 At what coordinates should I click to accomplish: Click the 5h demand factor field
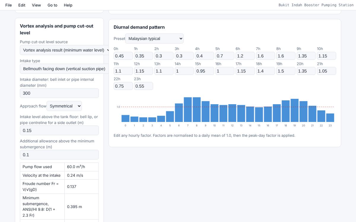pos(225,56)
